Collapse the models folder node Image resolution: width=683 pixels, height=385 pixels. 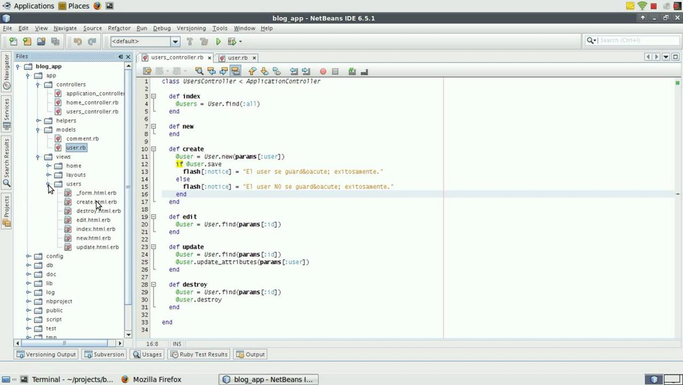coord(38,130)
